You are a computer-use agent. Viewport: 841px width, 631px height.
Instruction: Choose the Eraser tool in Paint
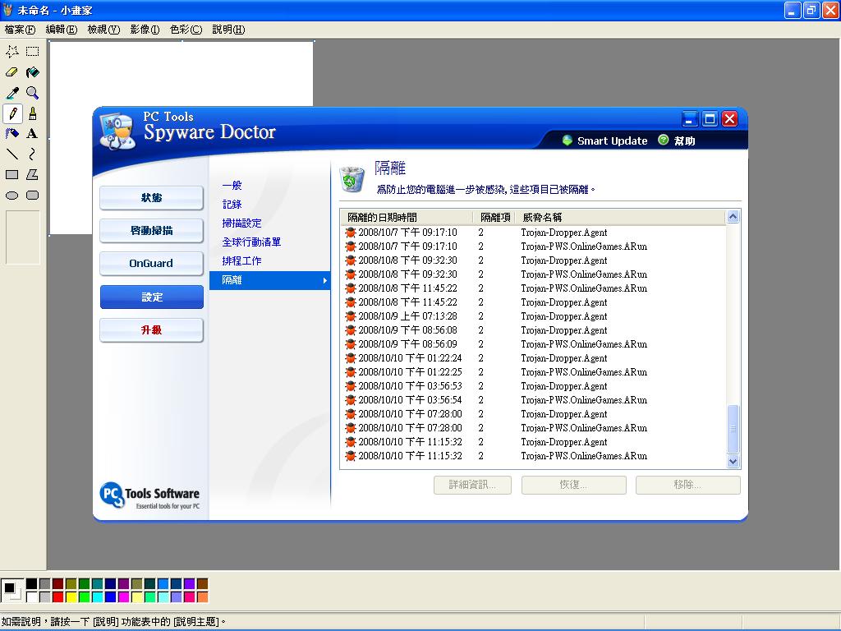(x=12, y=72)
